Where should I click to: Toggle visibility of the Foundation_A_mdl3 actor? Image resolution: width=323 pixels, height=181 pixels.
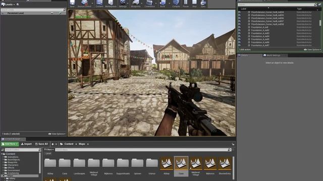coord(239,33)
